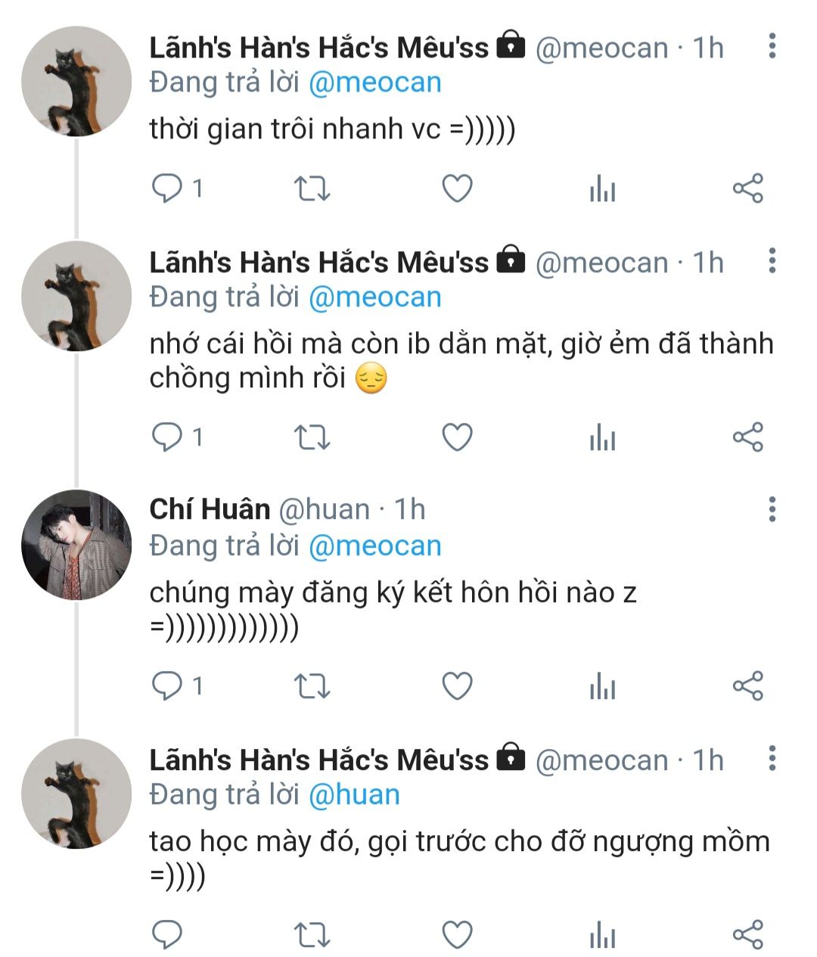817x957 pixels.
Task: Open the black cat avatar on the first tweet
Action: tap(76, 82)
